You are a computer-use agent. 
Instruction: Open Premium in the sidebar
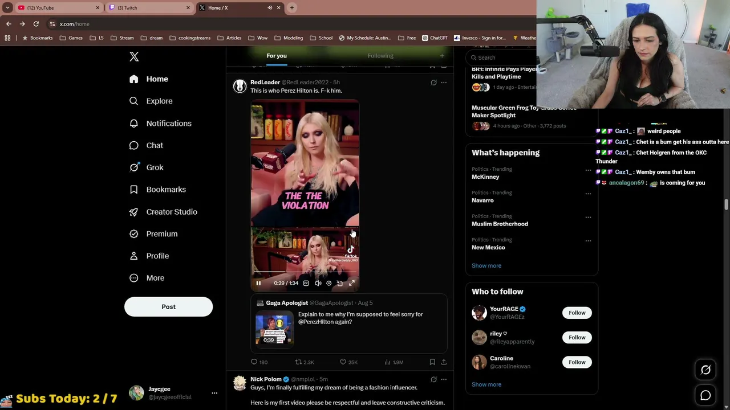click(x=153, y=234)
